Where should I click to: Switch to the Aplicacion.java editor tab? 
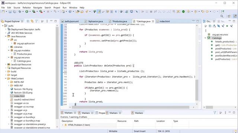point(94,21)
